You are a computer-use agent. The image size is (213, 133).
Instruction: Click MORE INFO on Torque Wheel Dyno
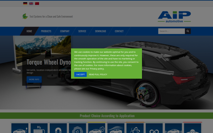click(34, 79)
